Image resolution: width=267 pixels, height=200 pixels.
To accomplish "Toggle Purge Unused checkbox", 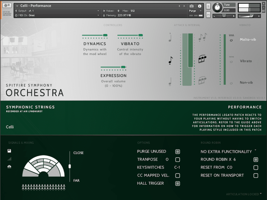I will tap(177, 151).
